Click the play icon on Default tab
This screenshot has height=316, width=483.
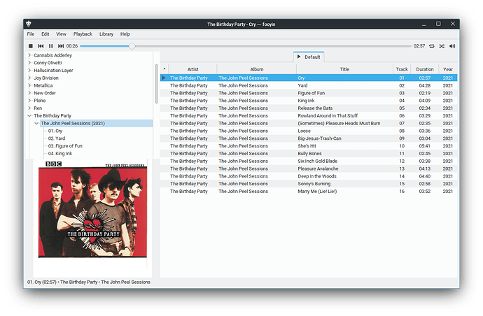point(299,57)
